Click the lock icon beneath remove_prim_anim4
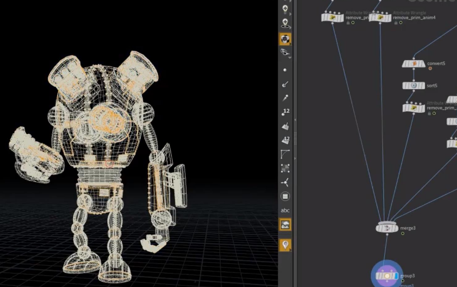Image resolution: width=457 pixels, height=287 pixels. tap(395, 23)
